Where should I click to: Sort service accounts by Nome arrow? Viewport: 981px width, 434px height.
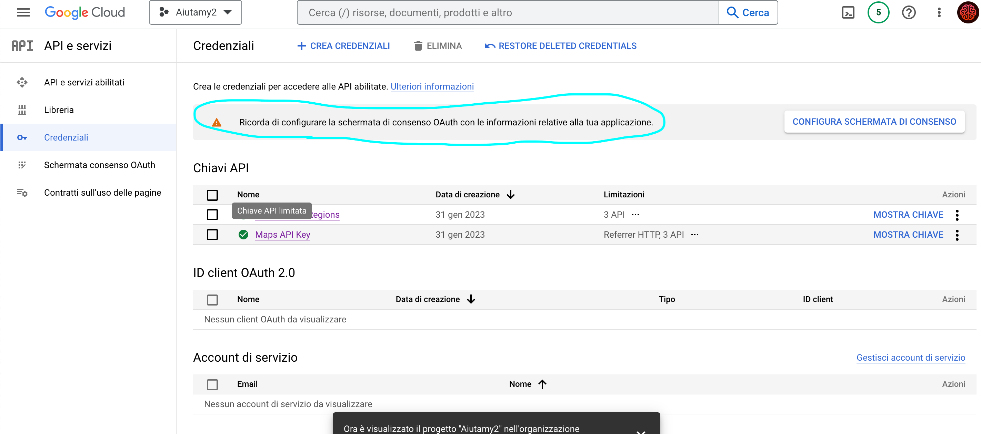(x=542, y=384)
